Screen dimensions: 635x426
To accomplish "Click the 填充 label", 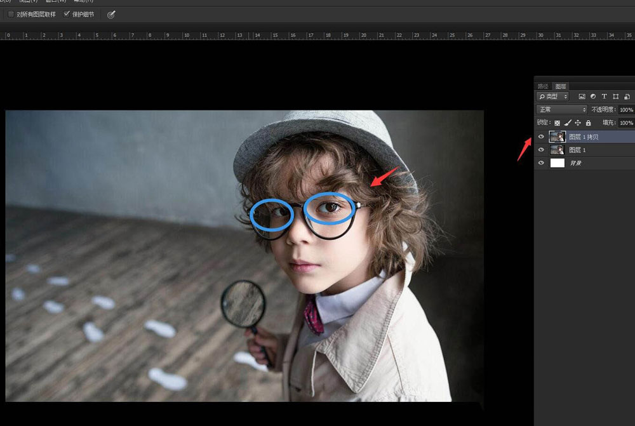I will (x=609, y=123).
